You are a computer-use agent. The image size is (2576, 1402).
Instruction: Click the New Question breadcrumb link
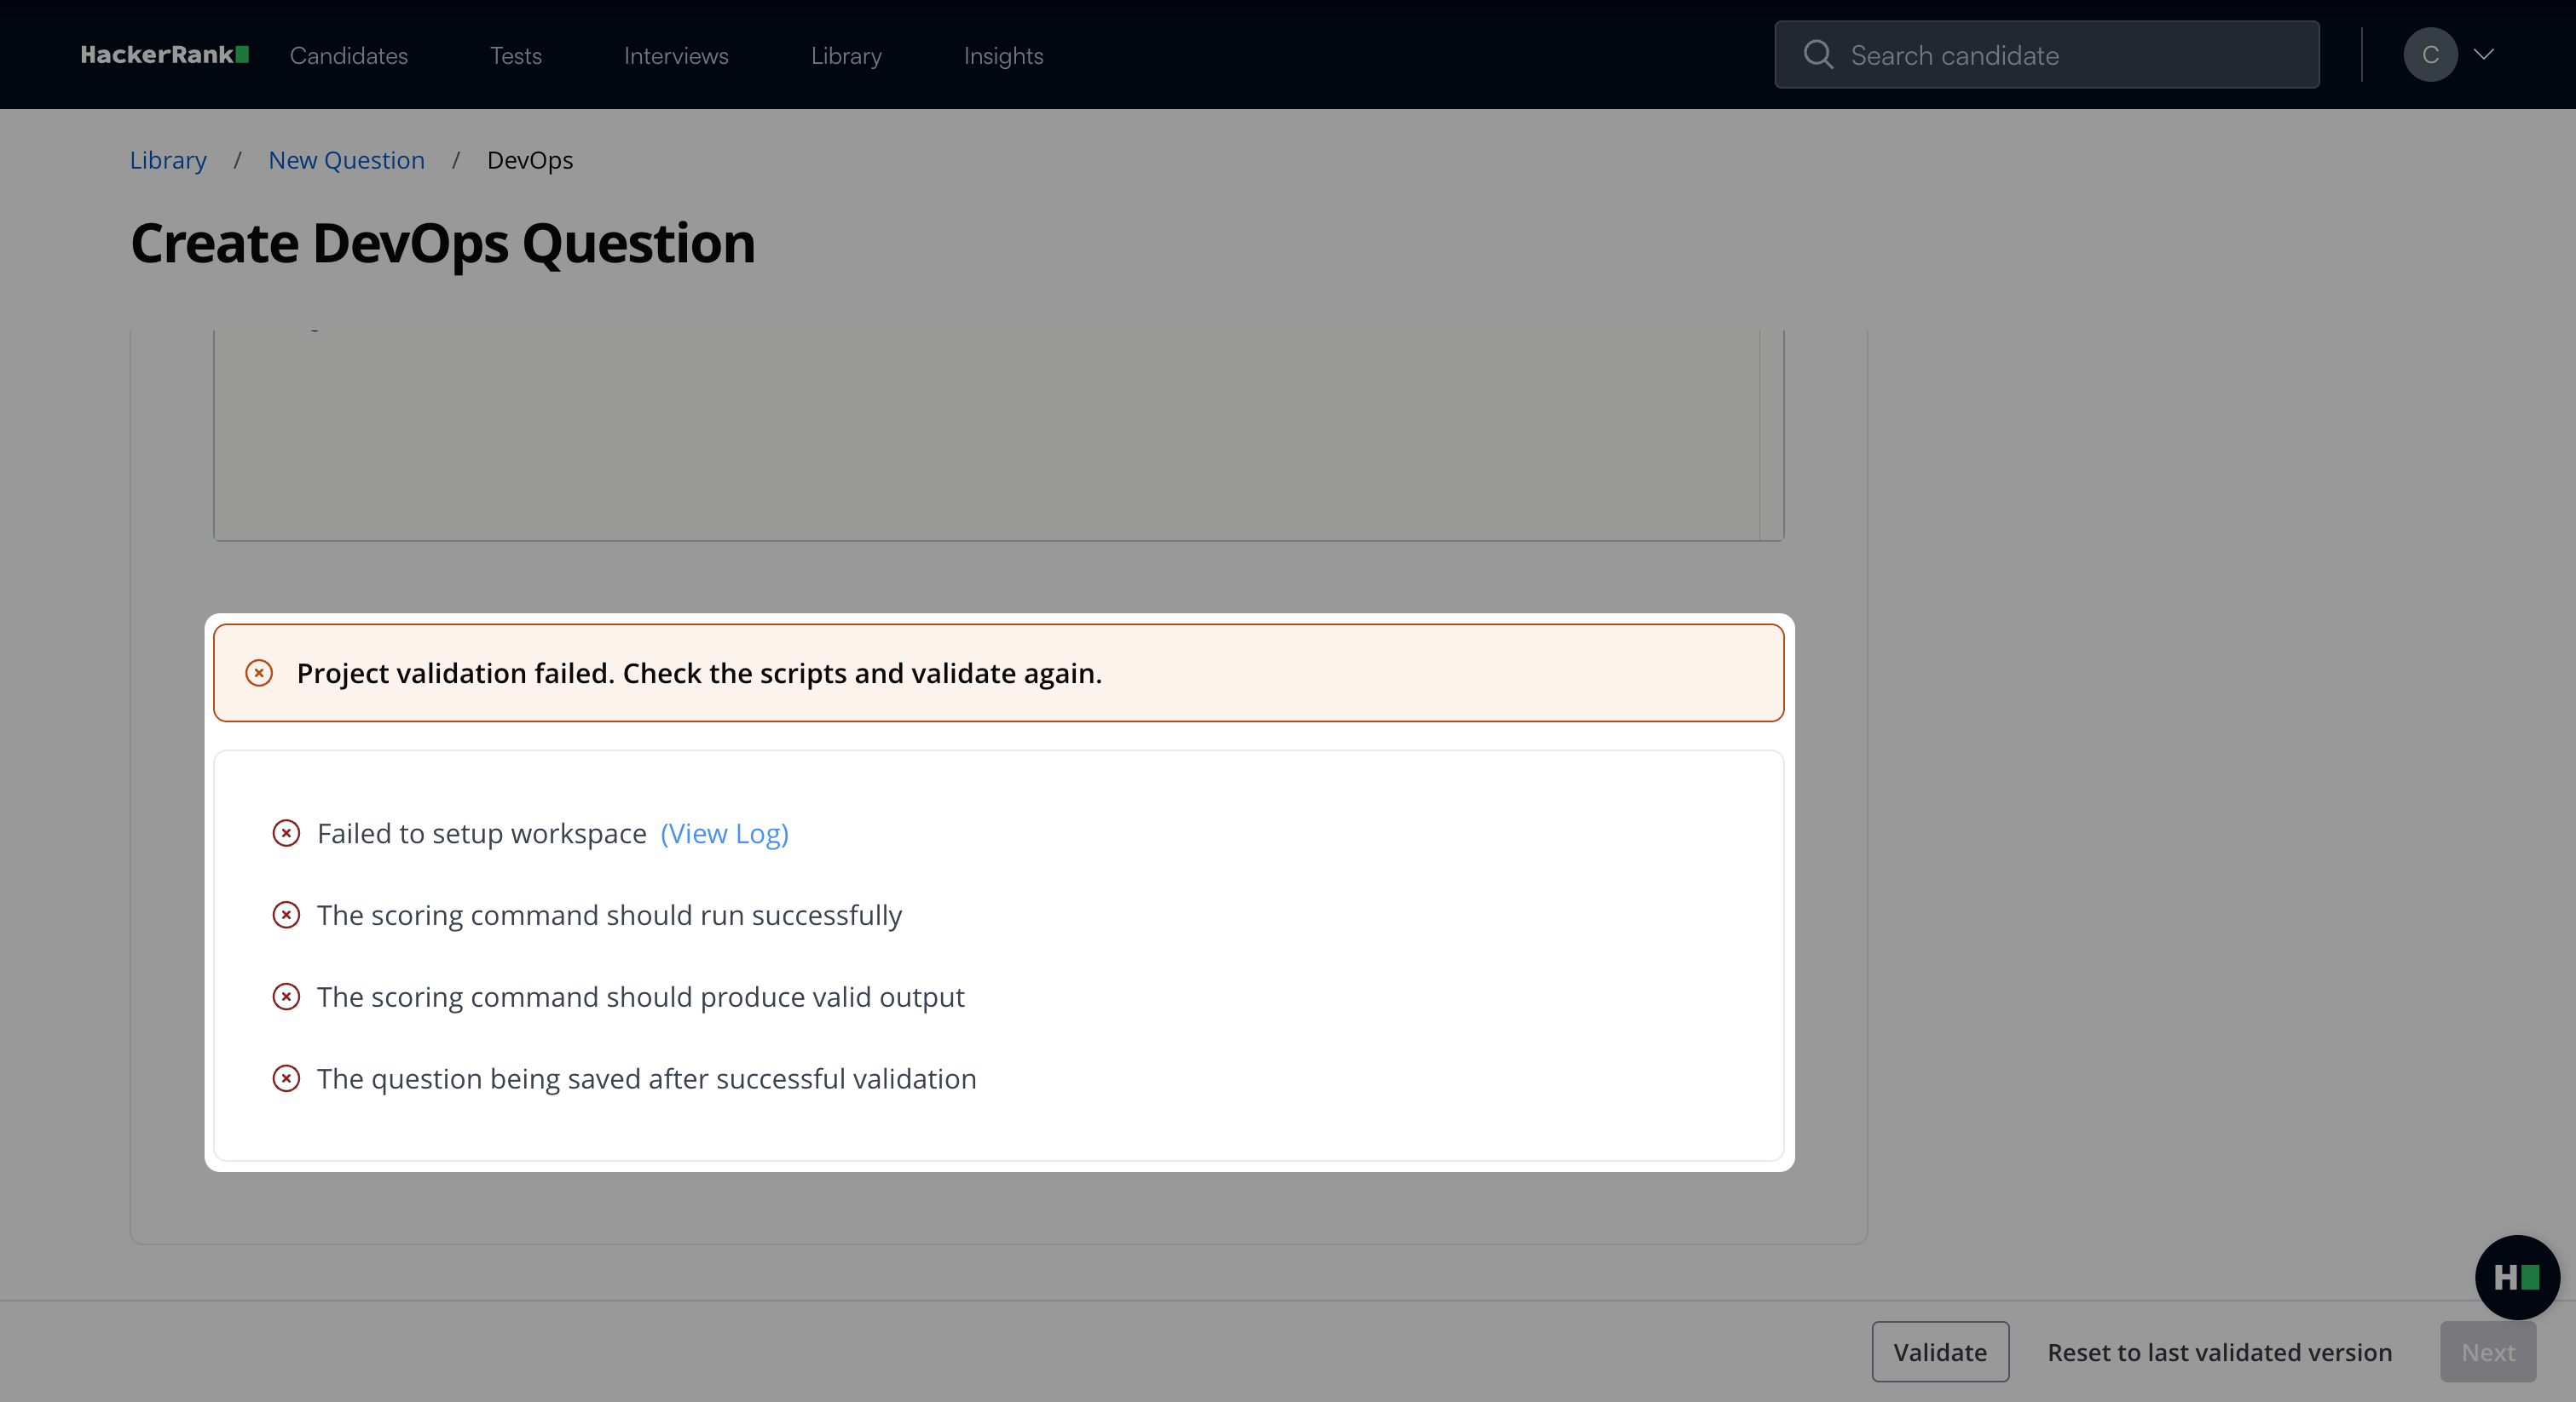[x=346, y=160]
